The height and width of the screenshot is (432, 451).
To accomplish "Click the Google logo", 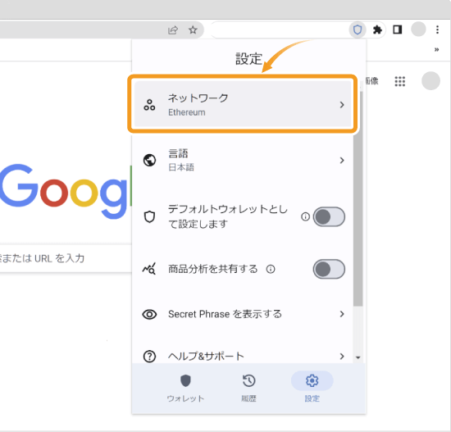I will click(x=66, y=191).
